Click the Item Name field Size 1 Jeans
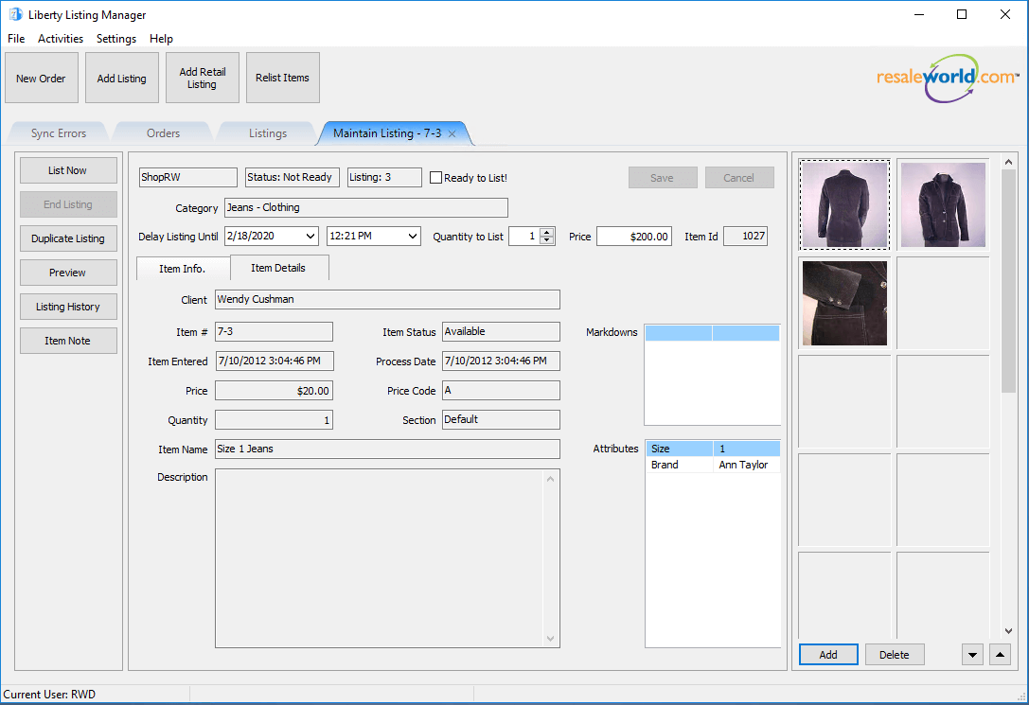This screenshot has width=1029, height=705. [x=387, y=449]
